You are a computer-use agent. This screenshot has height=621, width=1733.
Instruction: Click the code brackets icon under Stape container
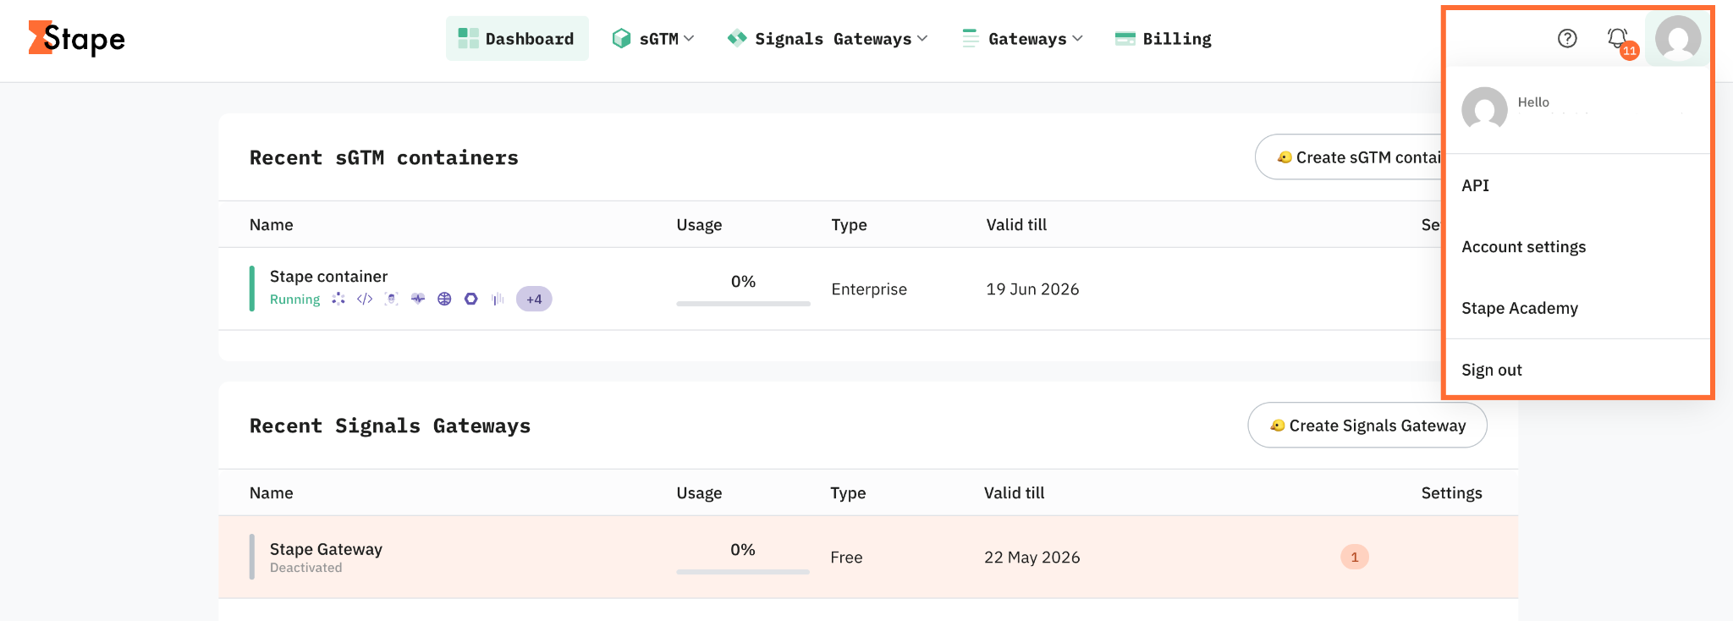point(365,299)
